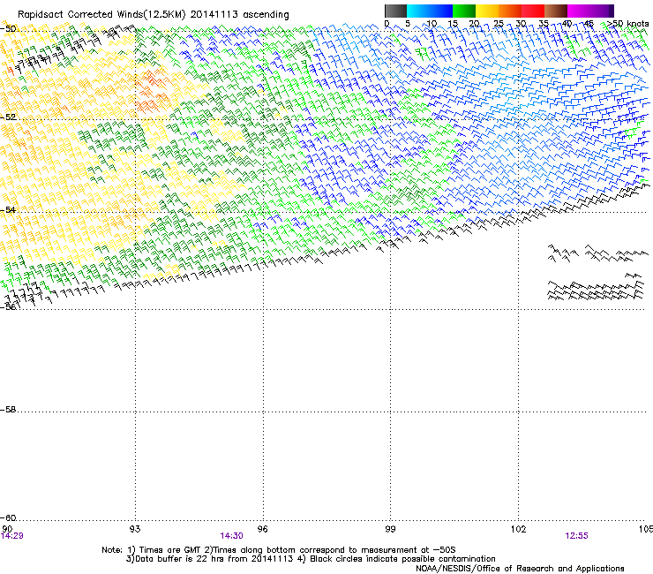Click the '96' longitude label
Screen dimensions: 653x574
(x=262, y=529)
